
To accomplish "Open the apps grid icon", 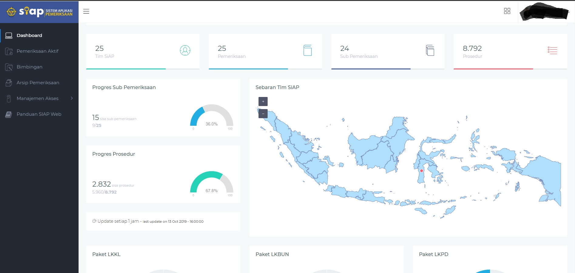I will click(x=507, y=11).
